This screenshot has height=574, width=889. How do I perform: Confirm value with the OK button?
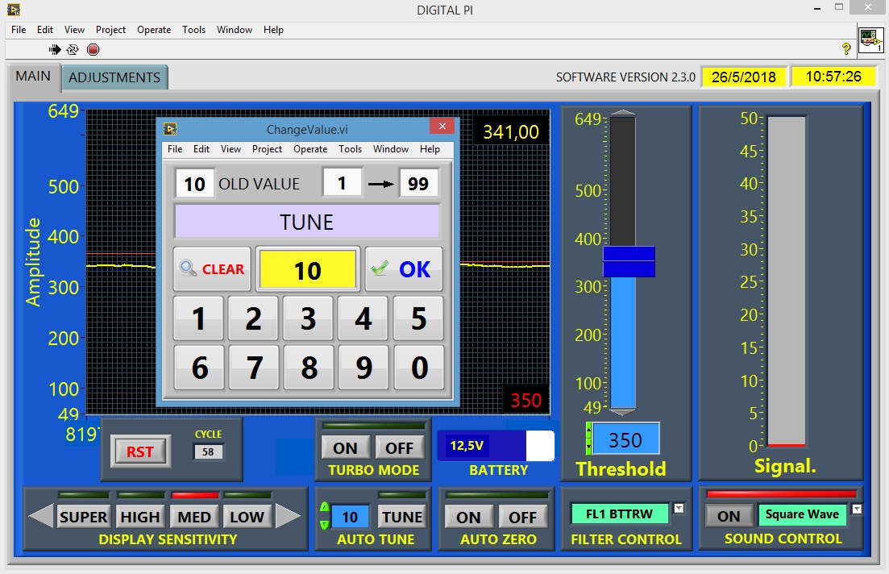tap(404, 269)
